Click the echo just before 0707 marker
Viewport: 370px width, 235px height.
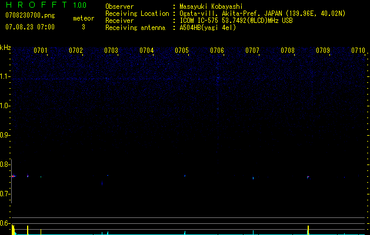click(253, 178)
